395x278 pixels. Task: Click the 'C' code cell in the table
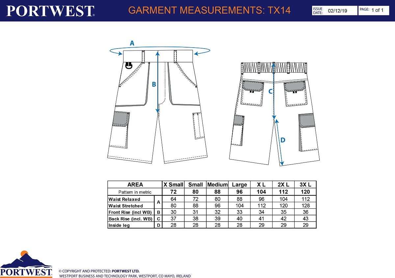[158, 219]
